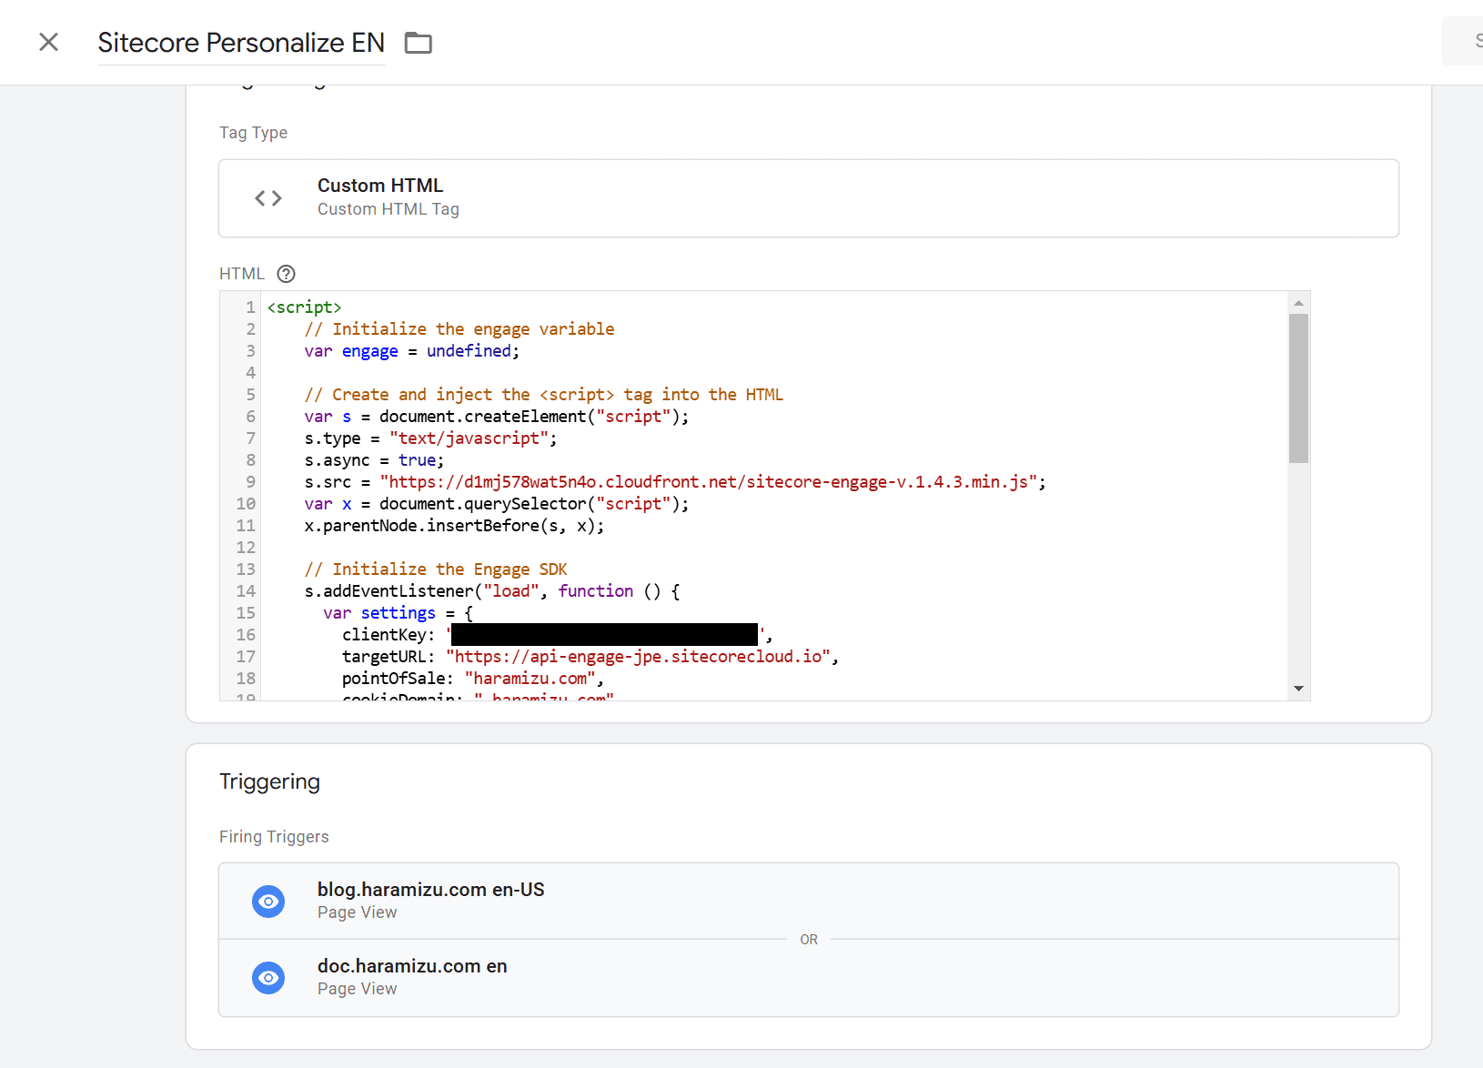Click the redacted clientKey value in code

coord(604,635)
